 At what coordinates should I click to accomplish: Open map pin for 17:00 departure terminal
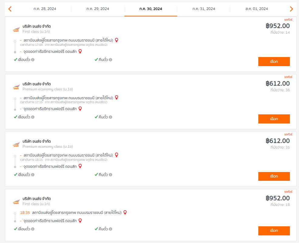coord(117,40)
